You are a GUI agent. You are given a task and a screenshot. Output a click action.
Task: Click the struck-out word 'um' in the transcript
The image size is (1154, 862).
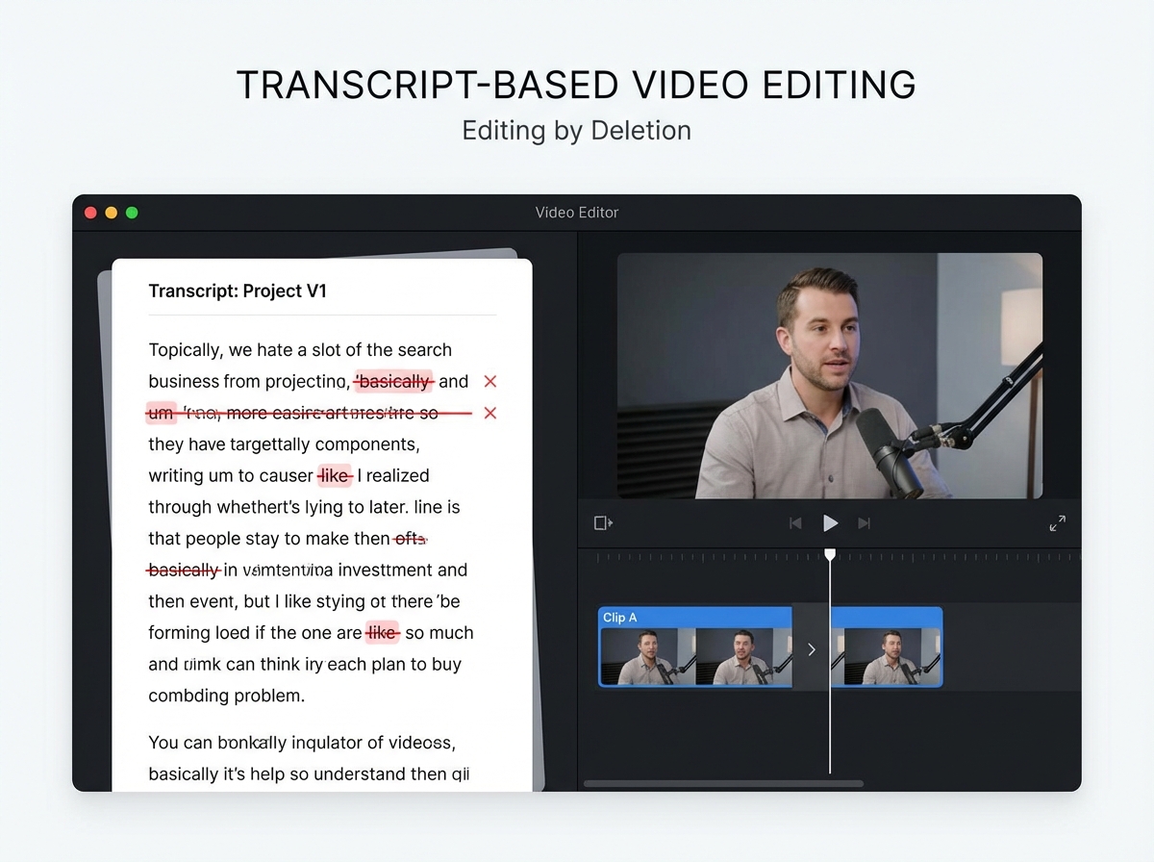(160, 413)
